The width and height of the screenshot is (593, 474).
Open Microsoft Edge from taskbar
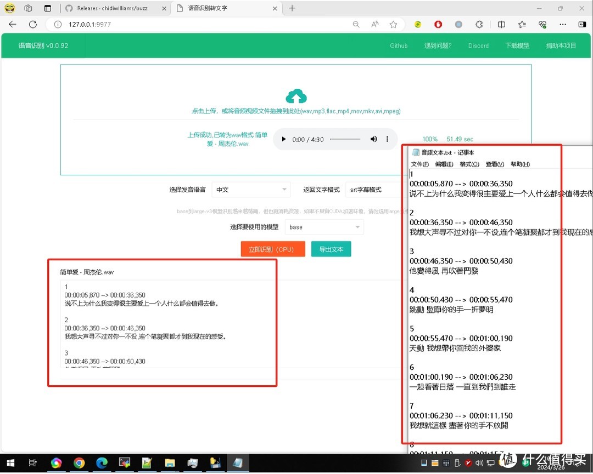click(x=102, y=463)
